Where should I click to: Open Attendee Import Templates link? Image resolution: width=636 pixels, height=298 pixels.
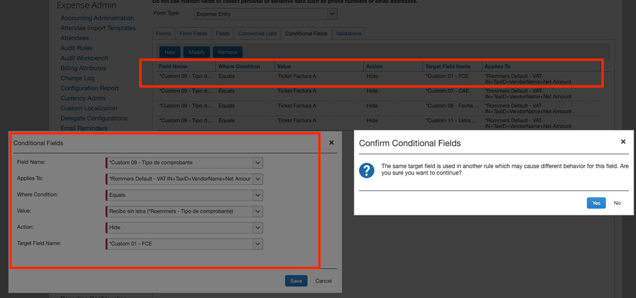click(x=98, y=28)
